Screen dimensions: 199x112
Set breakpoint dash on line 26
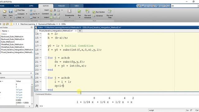click(x=40, y=82)
